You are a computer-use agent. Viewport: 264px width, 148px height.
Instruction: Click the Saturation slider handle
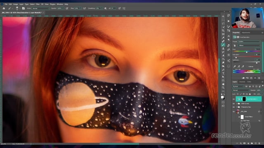tap(236, 58)
